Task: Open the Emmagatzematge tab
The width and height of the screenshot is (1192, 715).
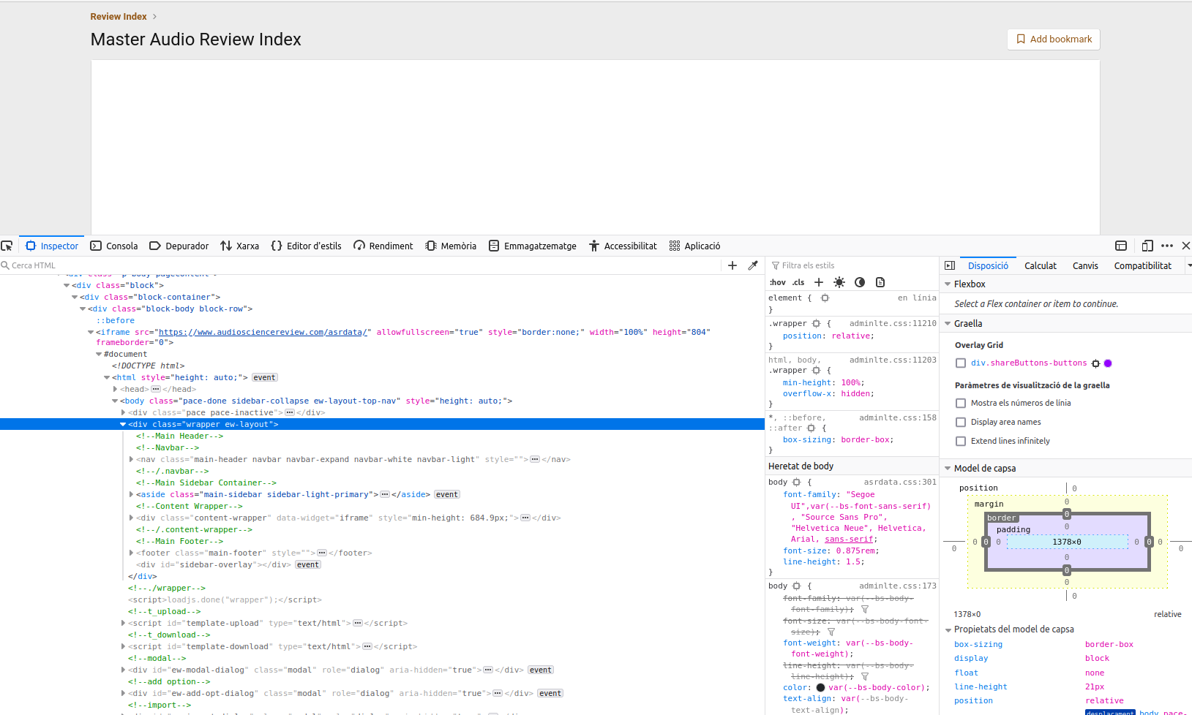Action: pos(532,246)
